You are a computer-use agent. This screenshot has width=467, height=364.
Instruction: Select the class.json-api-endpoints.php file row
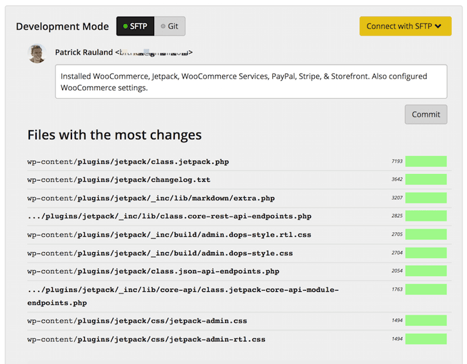pos(240,271)
